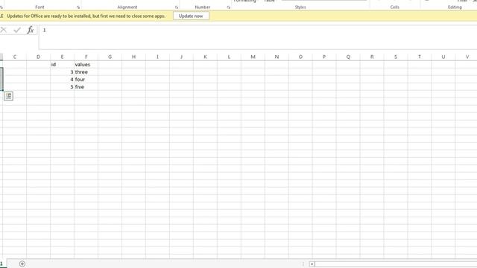The image size is (477, 268).
Task: Select the cell containing "values"
Action: tap(86, 65)
